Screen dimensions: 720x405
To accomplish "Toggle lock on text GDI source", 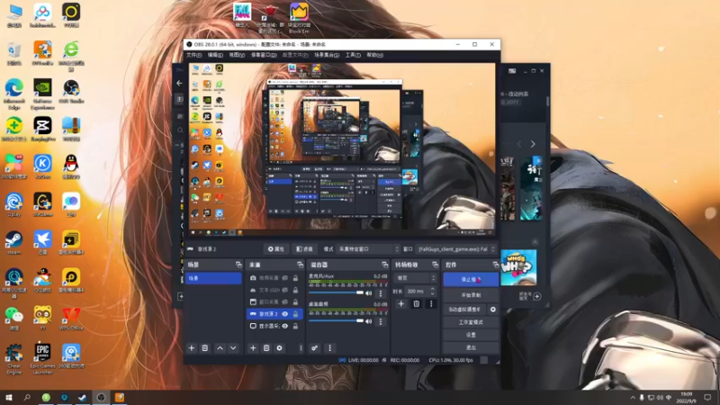I will [x=296, y=290].
